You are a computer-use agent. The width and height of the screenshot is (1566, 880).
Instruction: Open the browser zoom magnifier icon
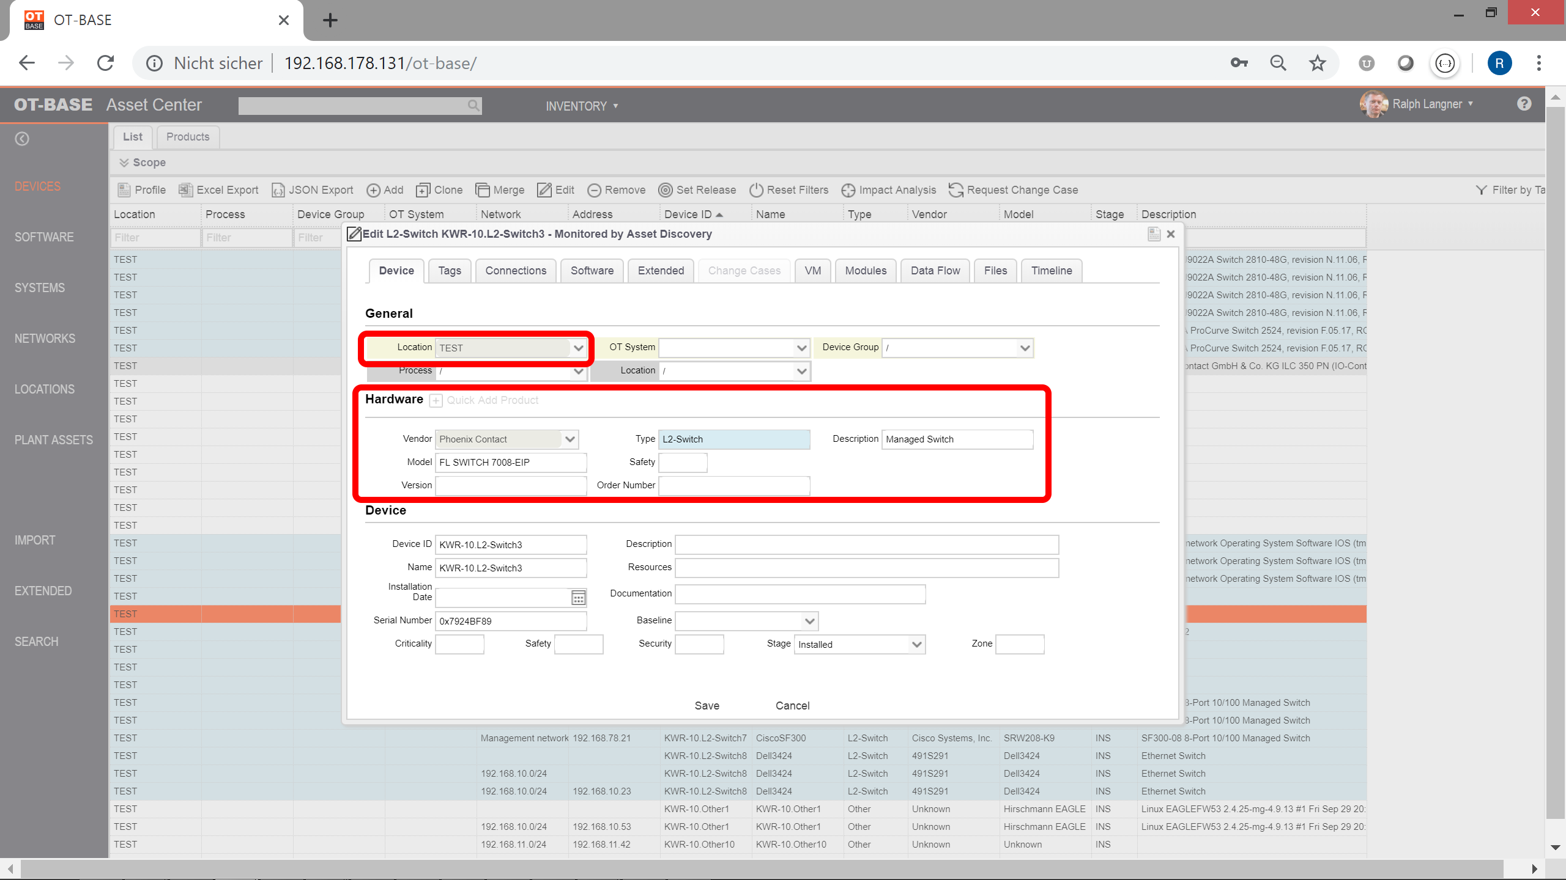point(1278,63)
